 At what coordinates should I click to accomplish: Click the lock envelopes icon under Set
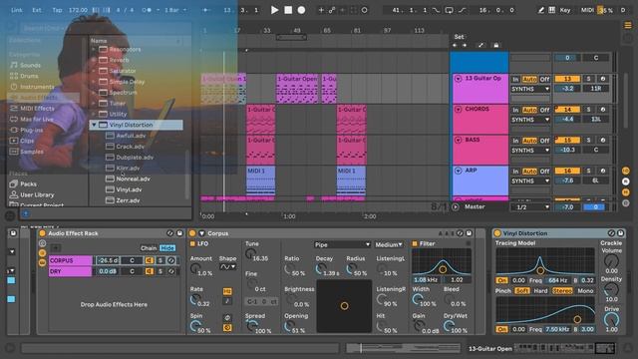coord(496,45)
